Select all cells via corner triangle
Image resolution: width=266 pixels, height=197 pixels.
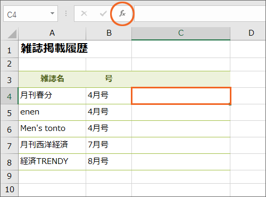(x=12, y=34)
